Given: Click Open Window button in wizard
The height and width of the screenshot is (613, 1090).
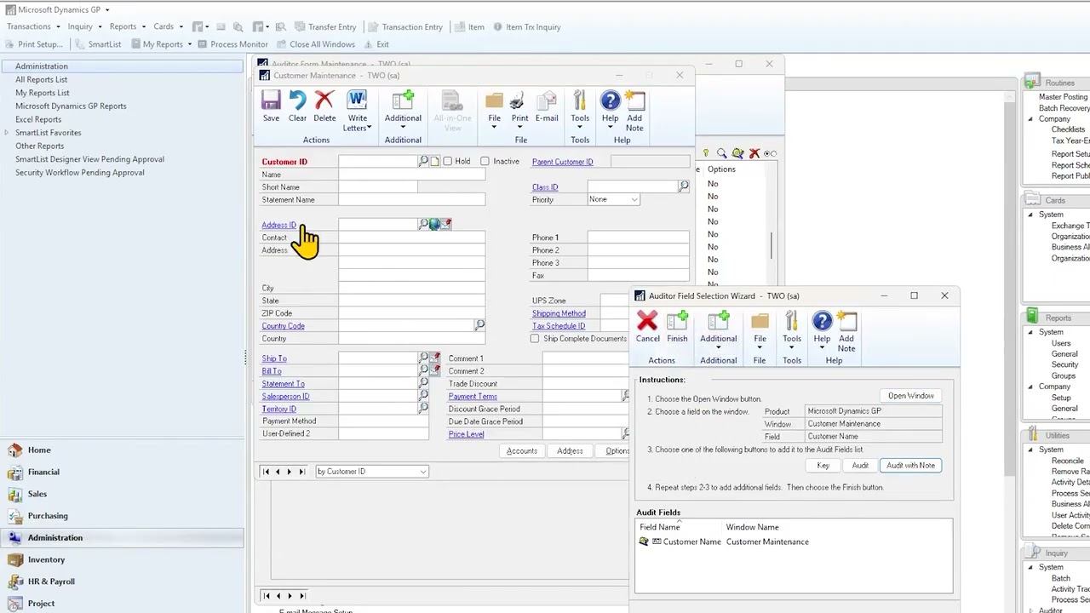Looking at the screenshot, I should pos(910,396).
